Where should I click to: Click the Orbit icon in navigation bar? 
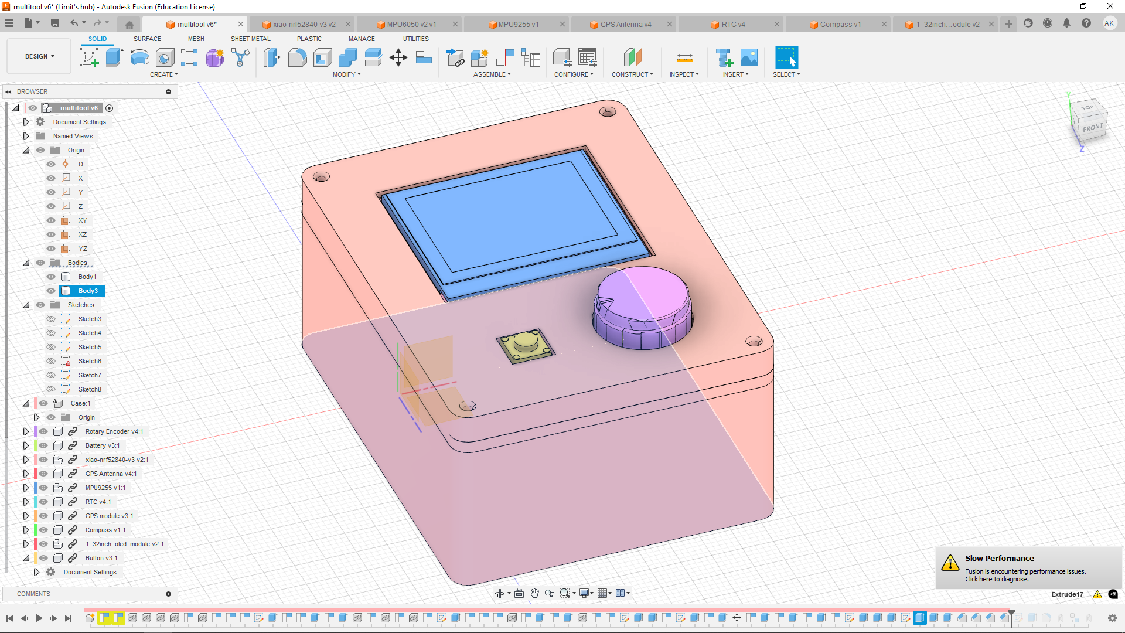(500, 593)
